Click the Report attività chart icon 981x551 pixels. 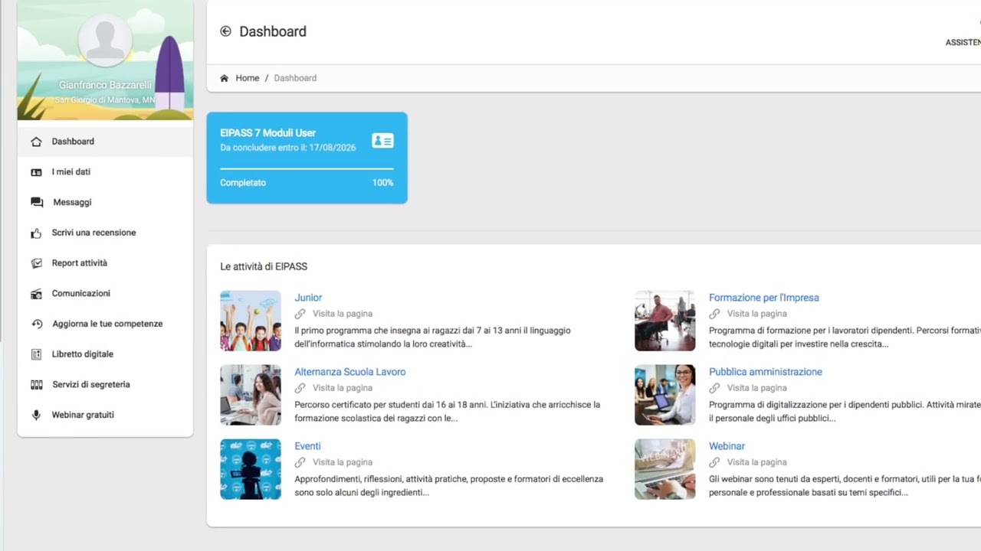click(x=36, y=263)
